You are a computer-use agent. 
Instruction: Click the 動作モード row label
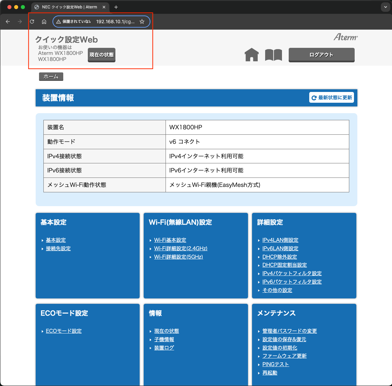61,142
